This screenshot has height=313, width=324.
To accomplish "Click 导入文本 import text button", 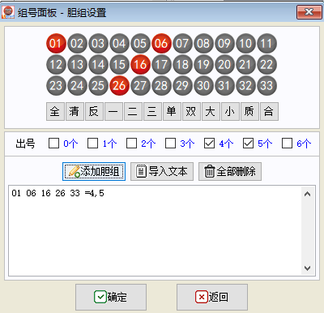I will (x=162, y=171).
